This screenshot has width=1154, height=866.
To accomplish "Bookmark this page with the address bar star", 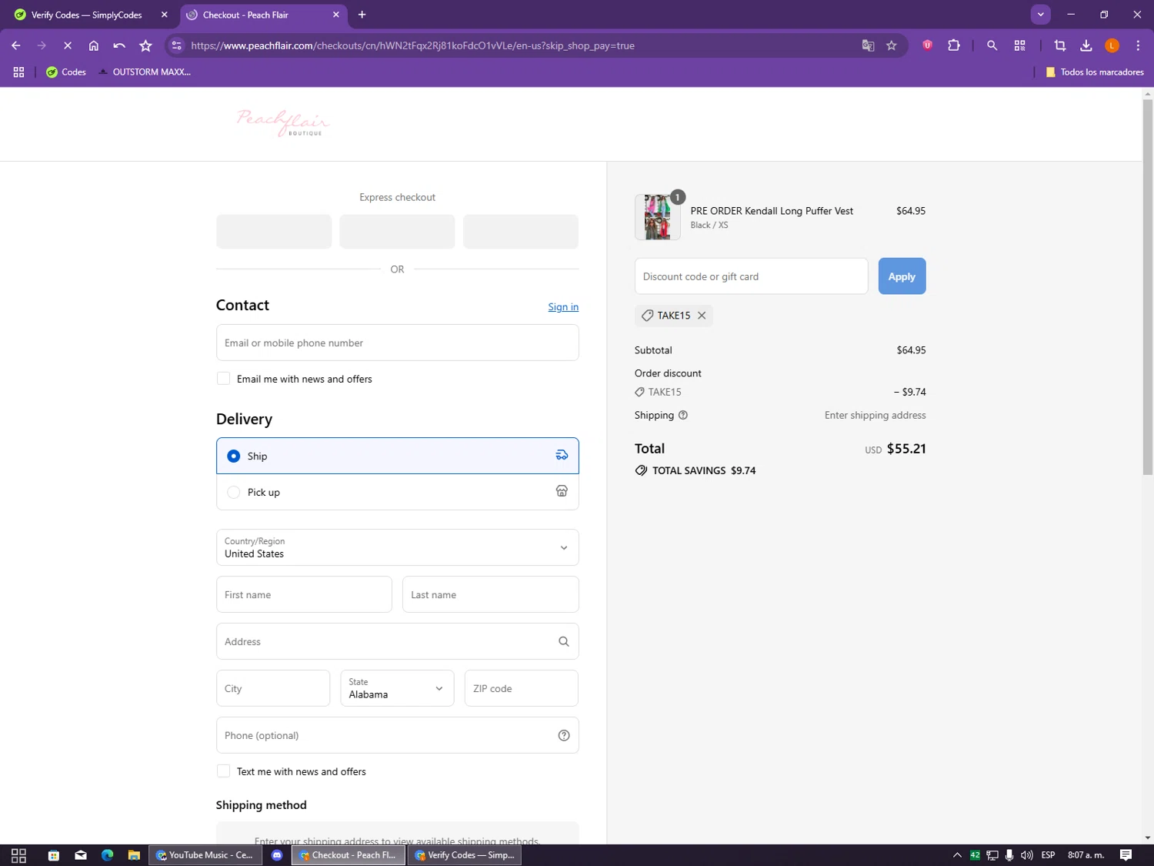I will [x=892, y=45].
